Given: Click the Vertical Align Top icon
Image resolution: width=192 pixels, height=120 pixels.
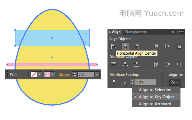Looking at the screenshot, I should pyautogui.click(x=156, y=46).
